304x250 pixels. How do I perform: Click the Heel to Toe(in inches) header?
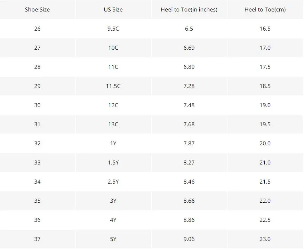(189, 9)
